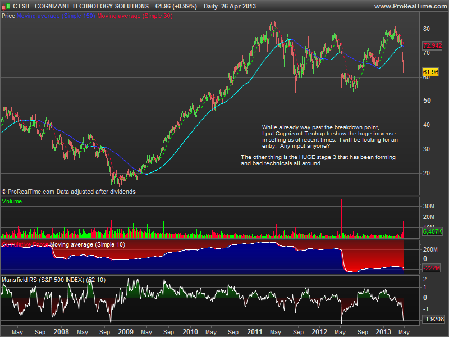Select the Moving average (Simple 30) legend
Image resolution: width=449 pixels, height=337 pixels.
tap(135, 16)
